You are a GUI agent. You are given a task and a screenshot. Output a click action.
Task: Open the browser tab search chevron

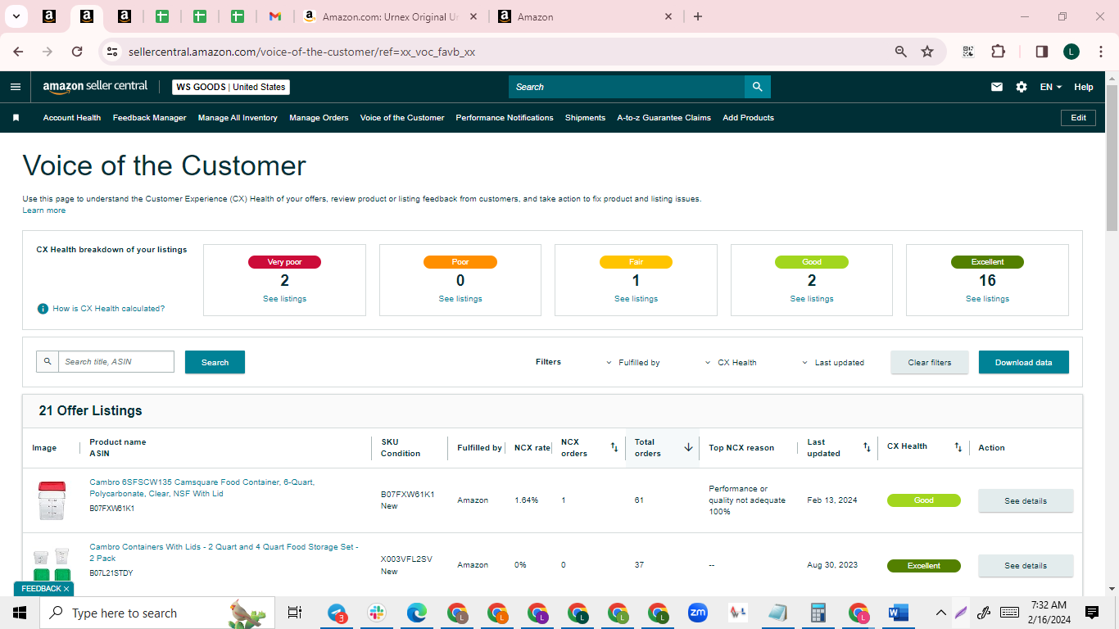click(x=16, y=16)
